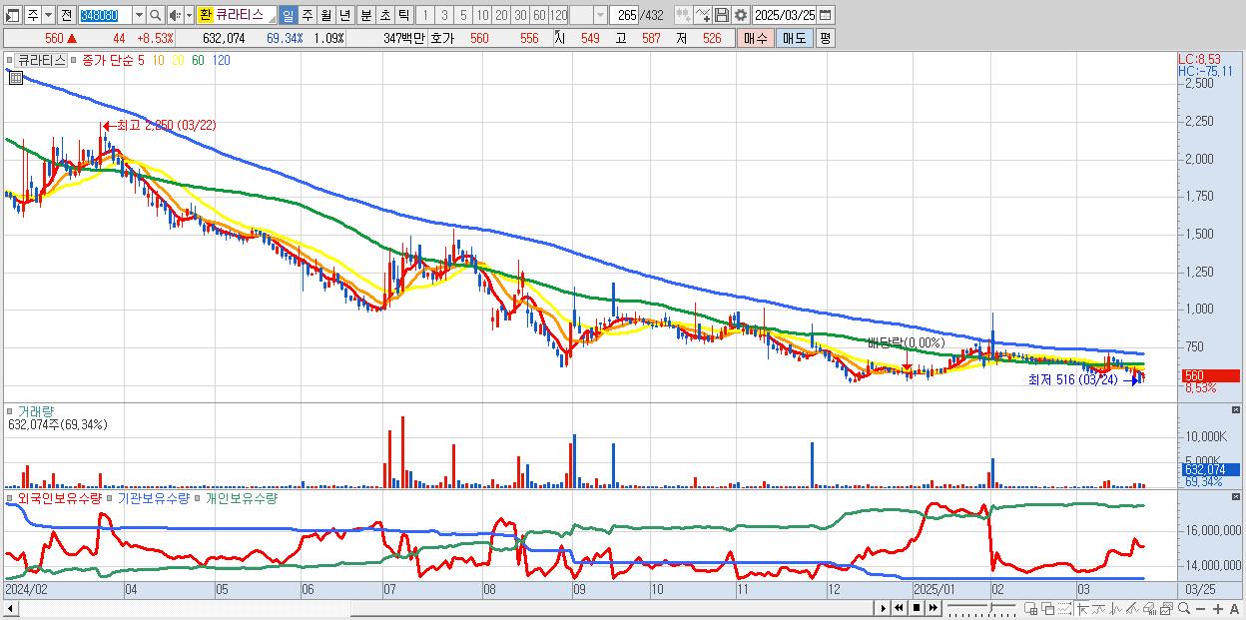Image resolution: width=1246 pixels, height=620 pixels.
Task: Toggle the 환 button before stock name
Action: coord(205,15)
